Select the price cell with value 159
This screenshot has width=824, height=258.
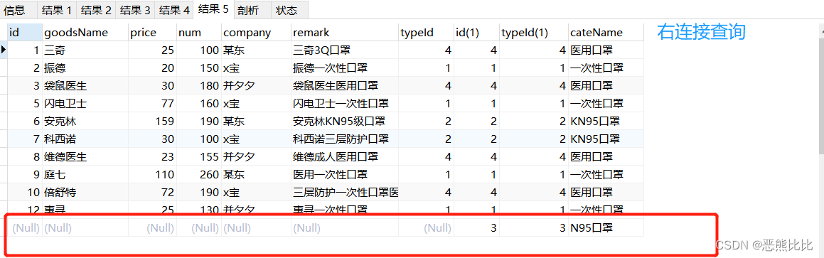(x=152, y=122)
